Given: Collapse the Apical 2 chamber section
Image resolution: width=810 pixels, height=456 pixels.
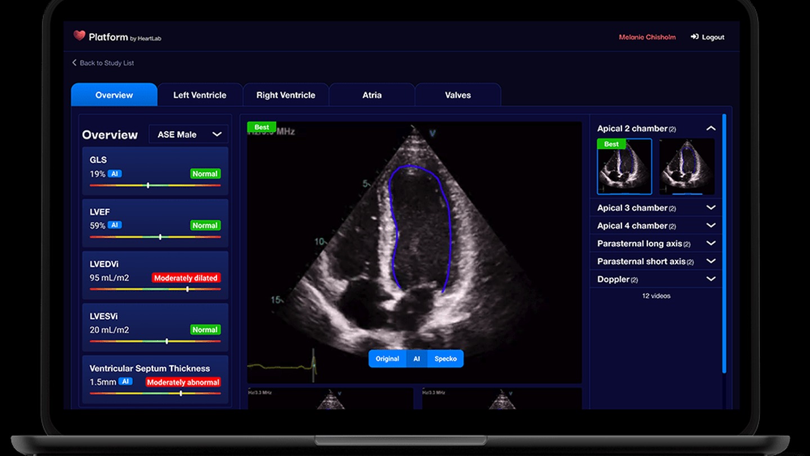Looking at the screenshot, I should (x=711, y=128).
